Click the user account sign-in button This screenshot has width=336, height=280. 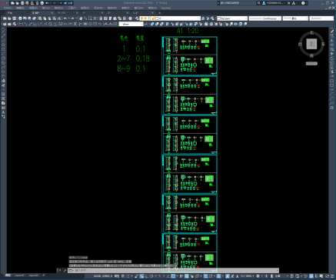click(274, 3)
